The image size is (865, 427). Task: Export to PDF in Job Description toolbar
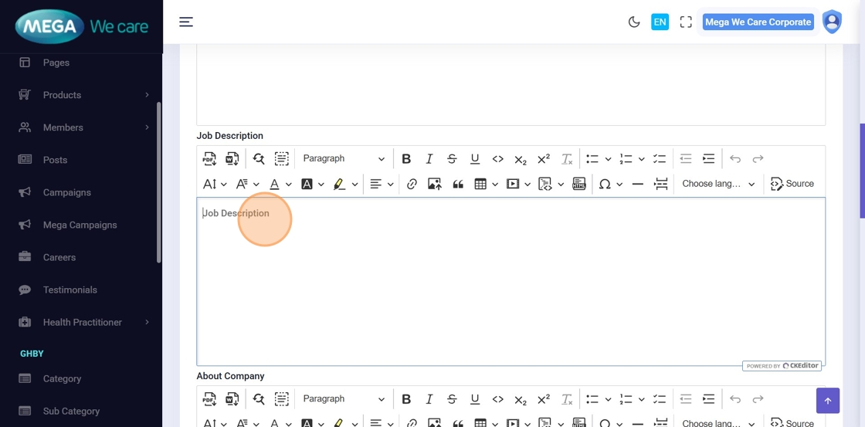[x=209, y=159]
